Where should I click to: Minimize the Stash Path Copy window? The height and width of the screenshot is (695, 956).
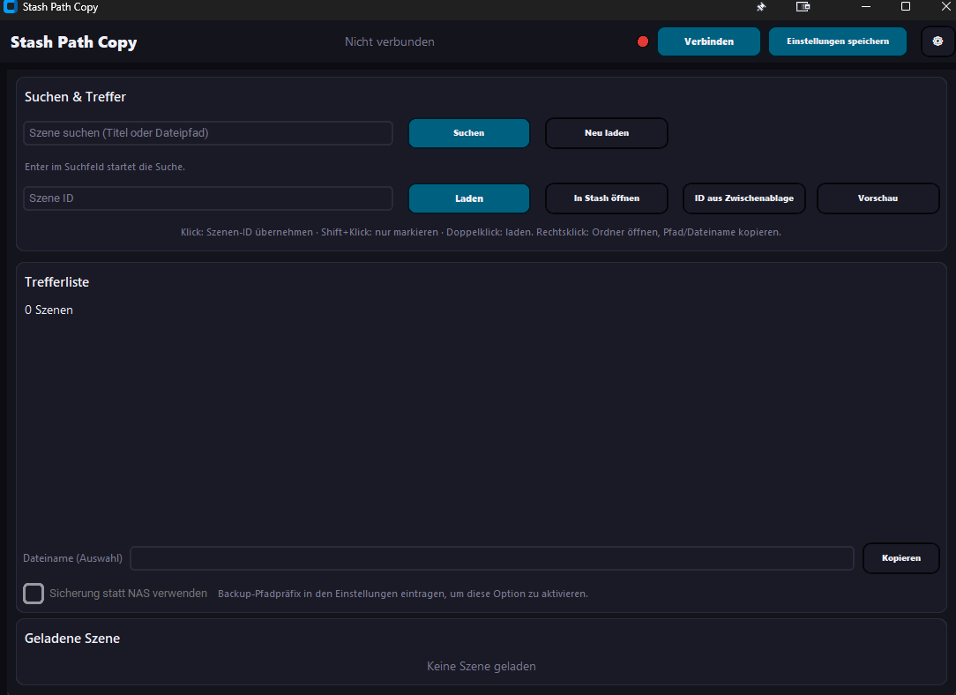[x=866, y=7]
